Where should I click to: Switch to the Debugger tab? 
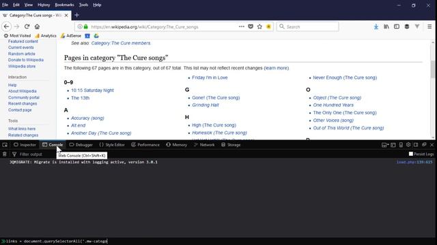[81, 145]
